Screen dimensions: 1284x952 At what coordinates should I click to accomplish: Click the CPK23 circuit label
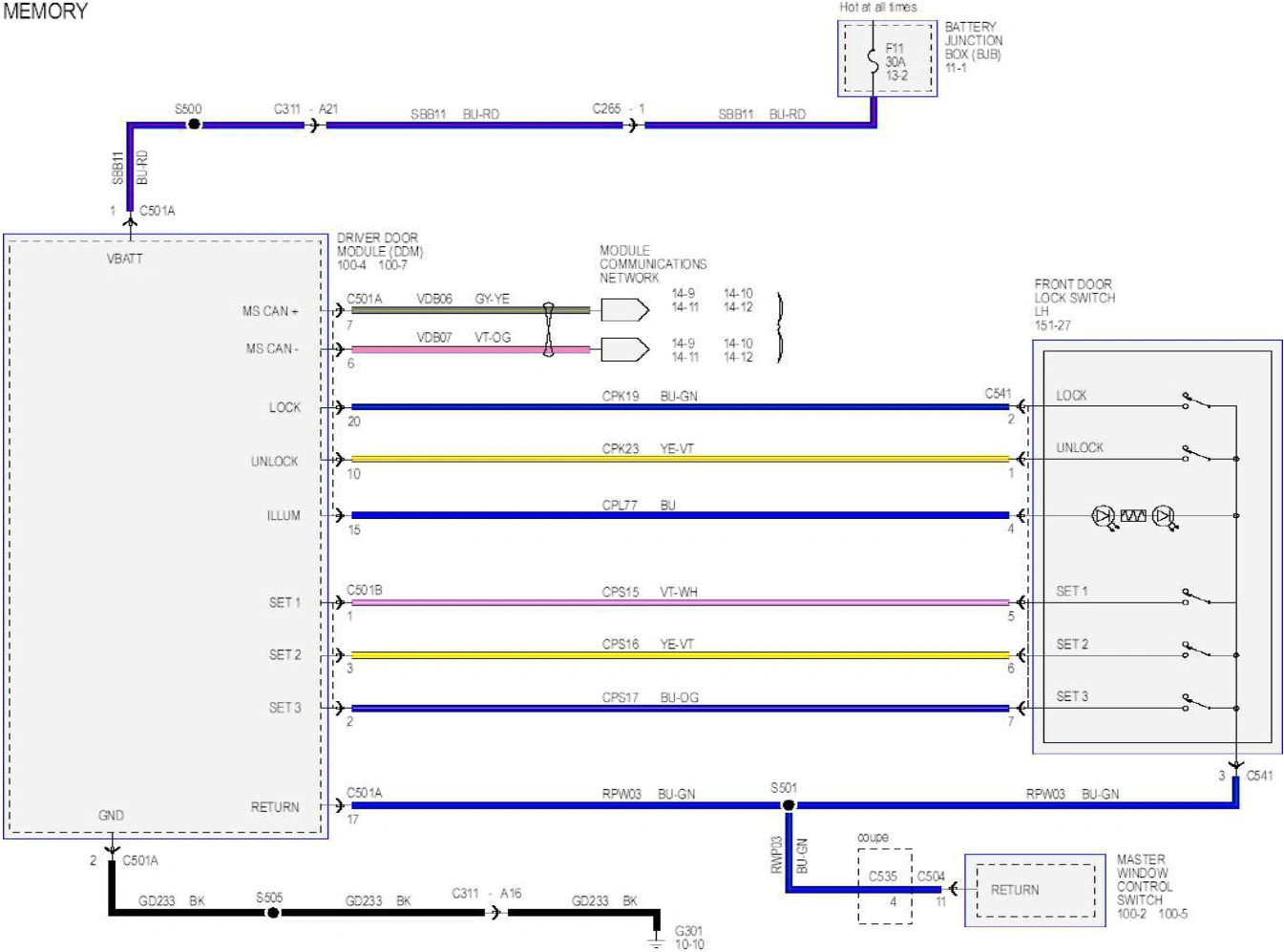(621, 448)
